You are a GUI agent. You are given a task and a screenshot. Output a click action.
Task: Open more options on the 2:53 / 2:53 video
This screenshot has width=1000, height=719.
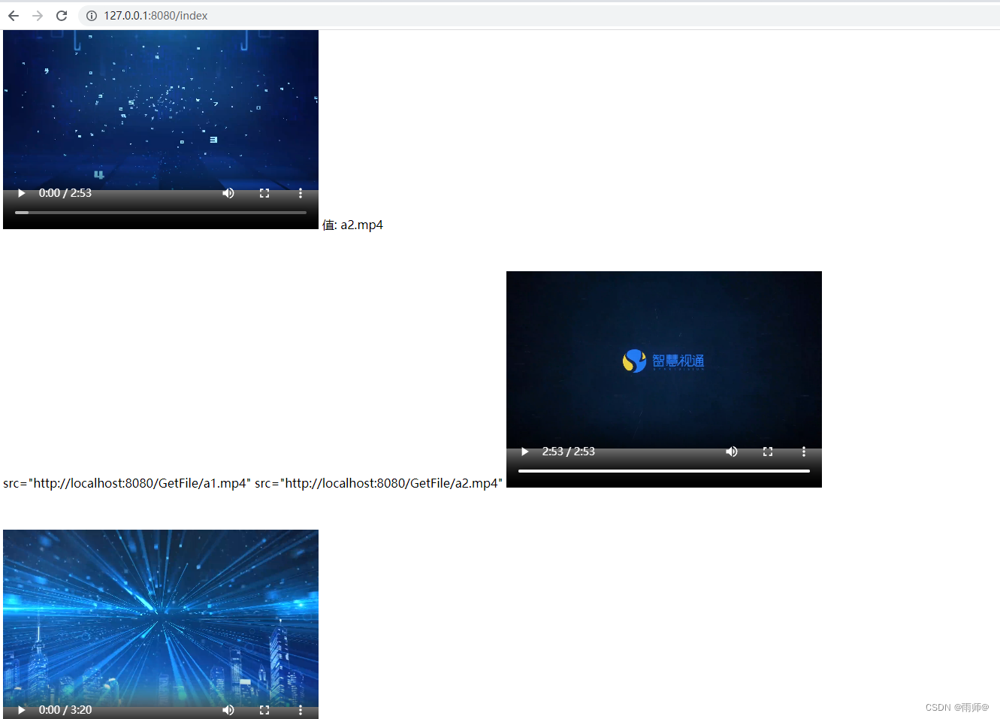(804, 452)
